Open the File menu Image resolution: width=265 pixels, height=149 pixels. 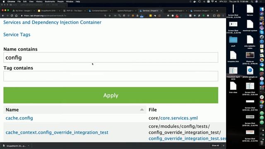[19, 2]
